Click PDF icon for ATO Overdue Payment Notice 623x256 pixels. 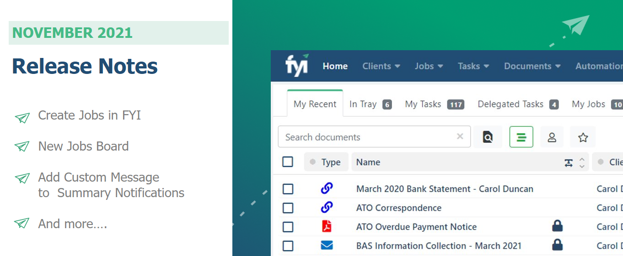[327, 226]
